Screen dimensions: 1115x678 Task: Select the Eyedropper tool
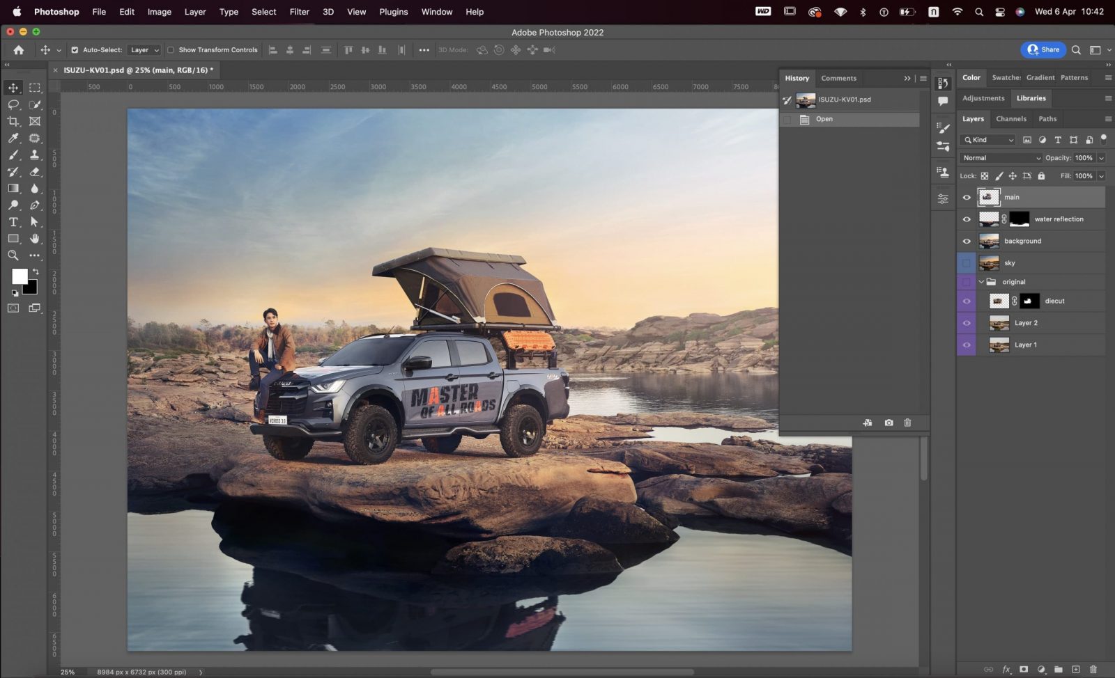point(13,138)
